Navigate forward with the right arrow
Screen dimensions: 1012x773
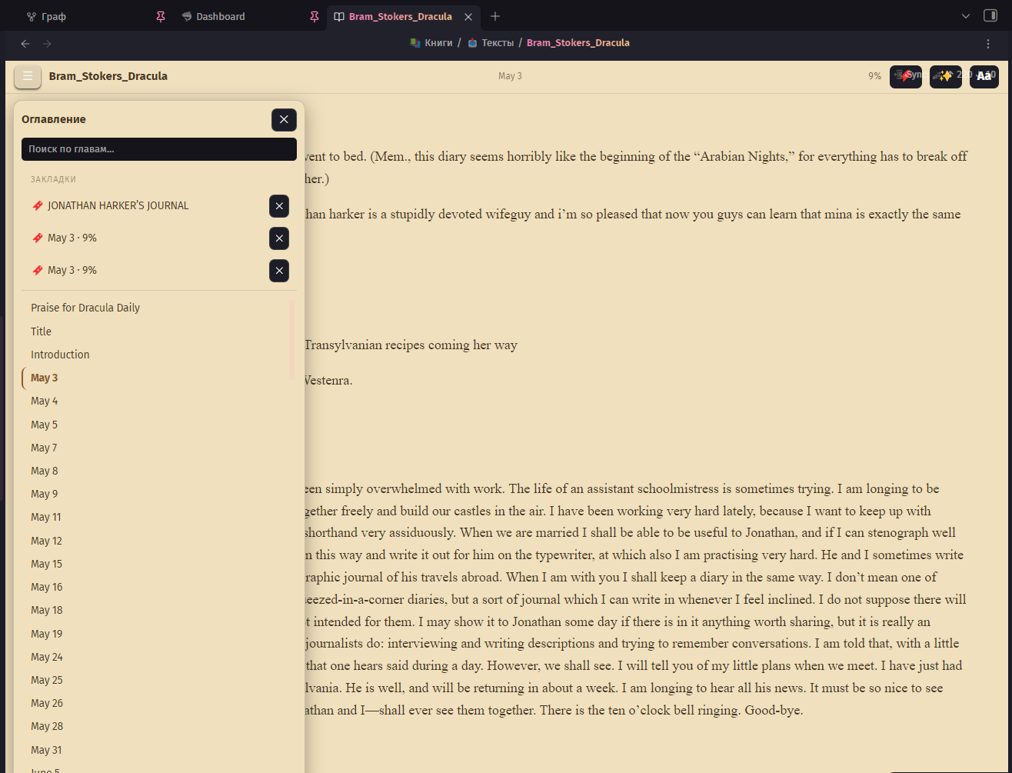[48, 44]
